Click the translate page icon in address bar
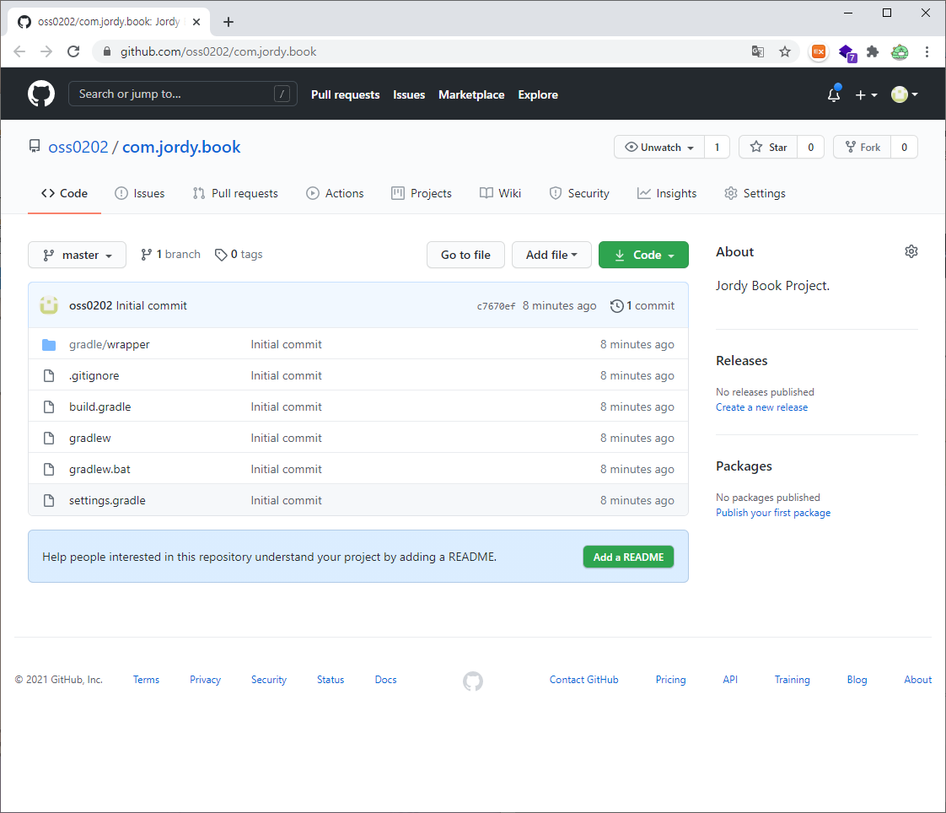The width and height of the screenshot is (946, 813). click(x=758, y=52)
